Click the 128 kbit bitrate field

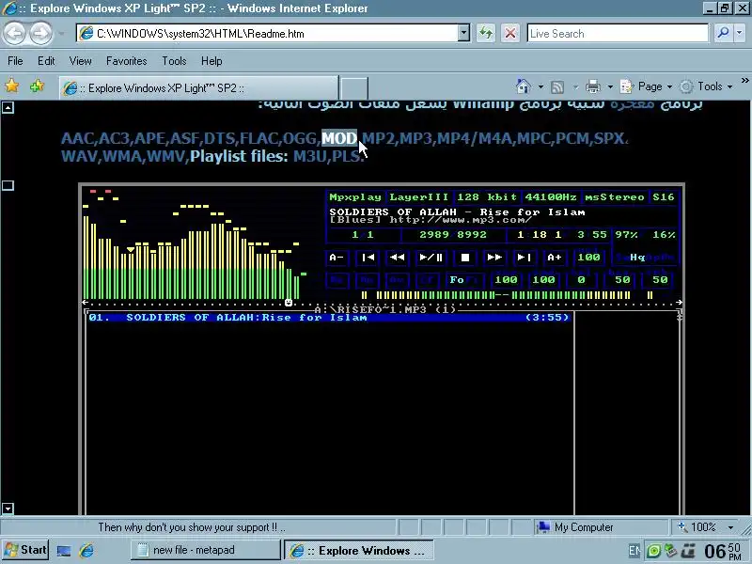[487, 197]
